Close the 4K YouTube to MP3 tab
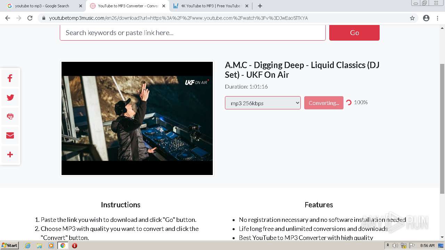The height and width of the screenshot is (250, 445). (247, 6)
